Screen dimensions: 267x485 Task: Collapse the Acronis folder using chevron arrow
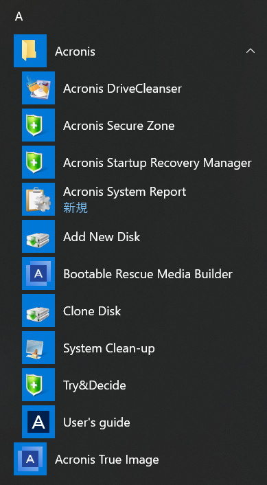[251, 51]
